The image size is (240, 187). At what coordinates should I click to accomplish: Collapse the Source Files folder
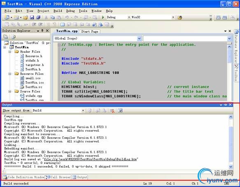10,91
